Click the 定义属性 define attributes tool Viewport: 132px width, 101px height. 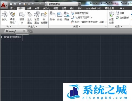pos(30,18)
